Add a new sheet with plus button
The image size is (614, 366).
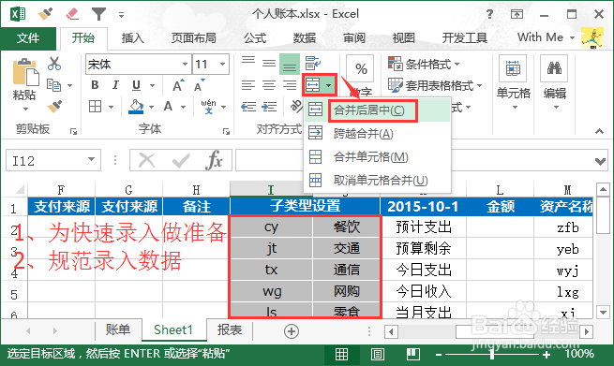coord(291,331)
